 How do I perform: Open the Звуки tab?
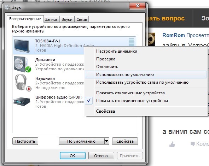coord(67,19)
